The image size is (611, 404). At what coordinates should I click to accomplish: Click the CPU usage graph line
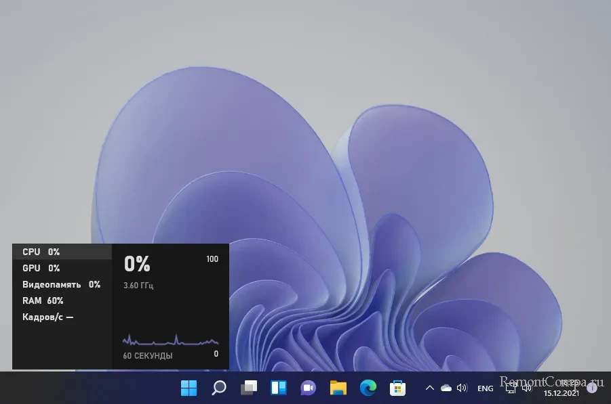click(170, 340)
